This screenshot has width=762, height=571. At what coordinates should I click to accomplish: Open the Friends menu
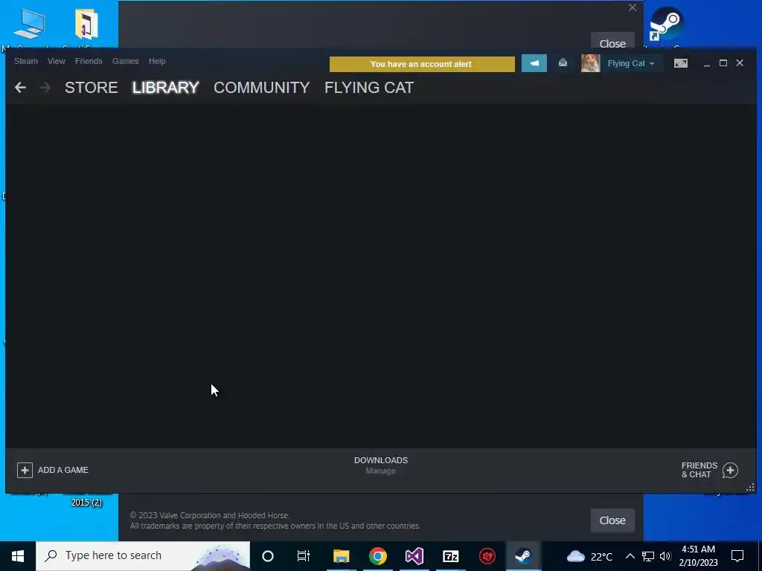89,61
